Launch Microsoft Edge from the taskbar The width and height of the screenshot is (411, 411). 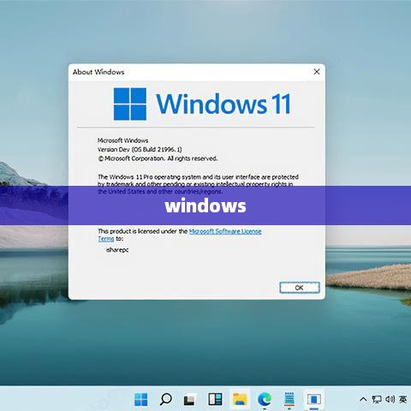click(265, 399)
